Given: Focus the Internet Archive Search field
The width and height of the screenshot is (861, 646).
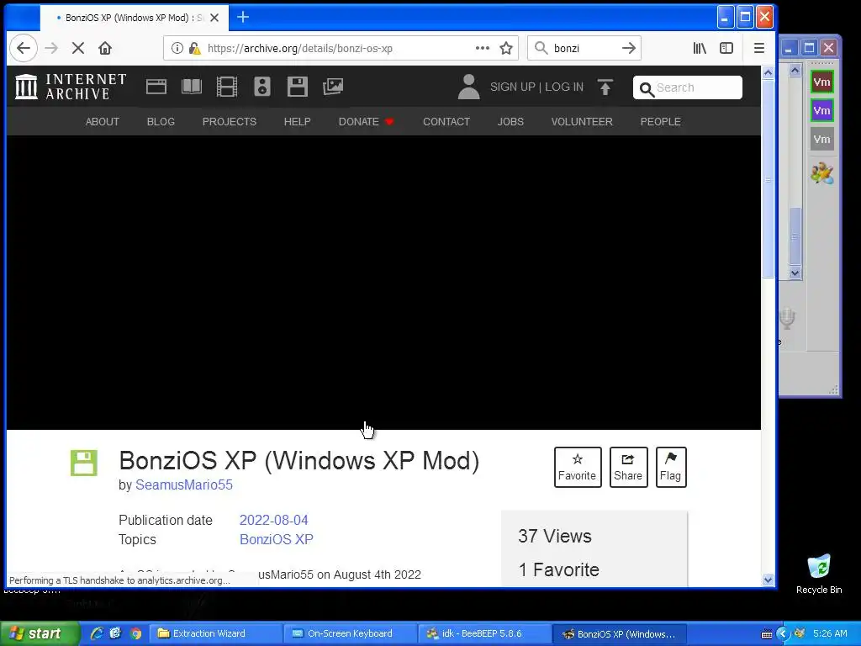Looking at the screenshot, I should click(x=688, y=87).
